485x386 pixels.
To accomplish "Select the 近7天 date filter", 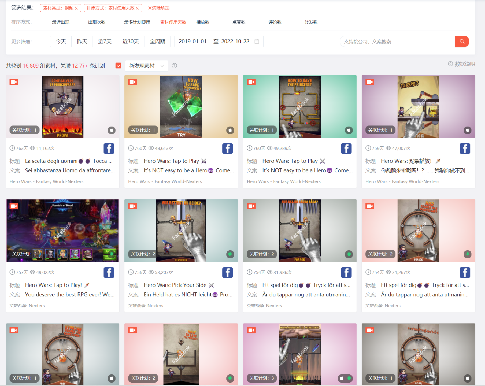I will [105, 42].
